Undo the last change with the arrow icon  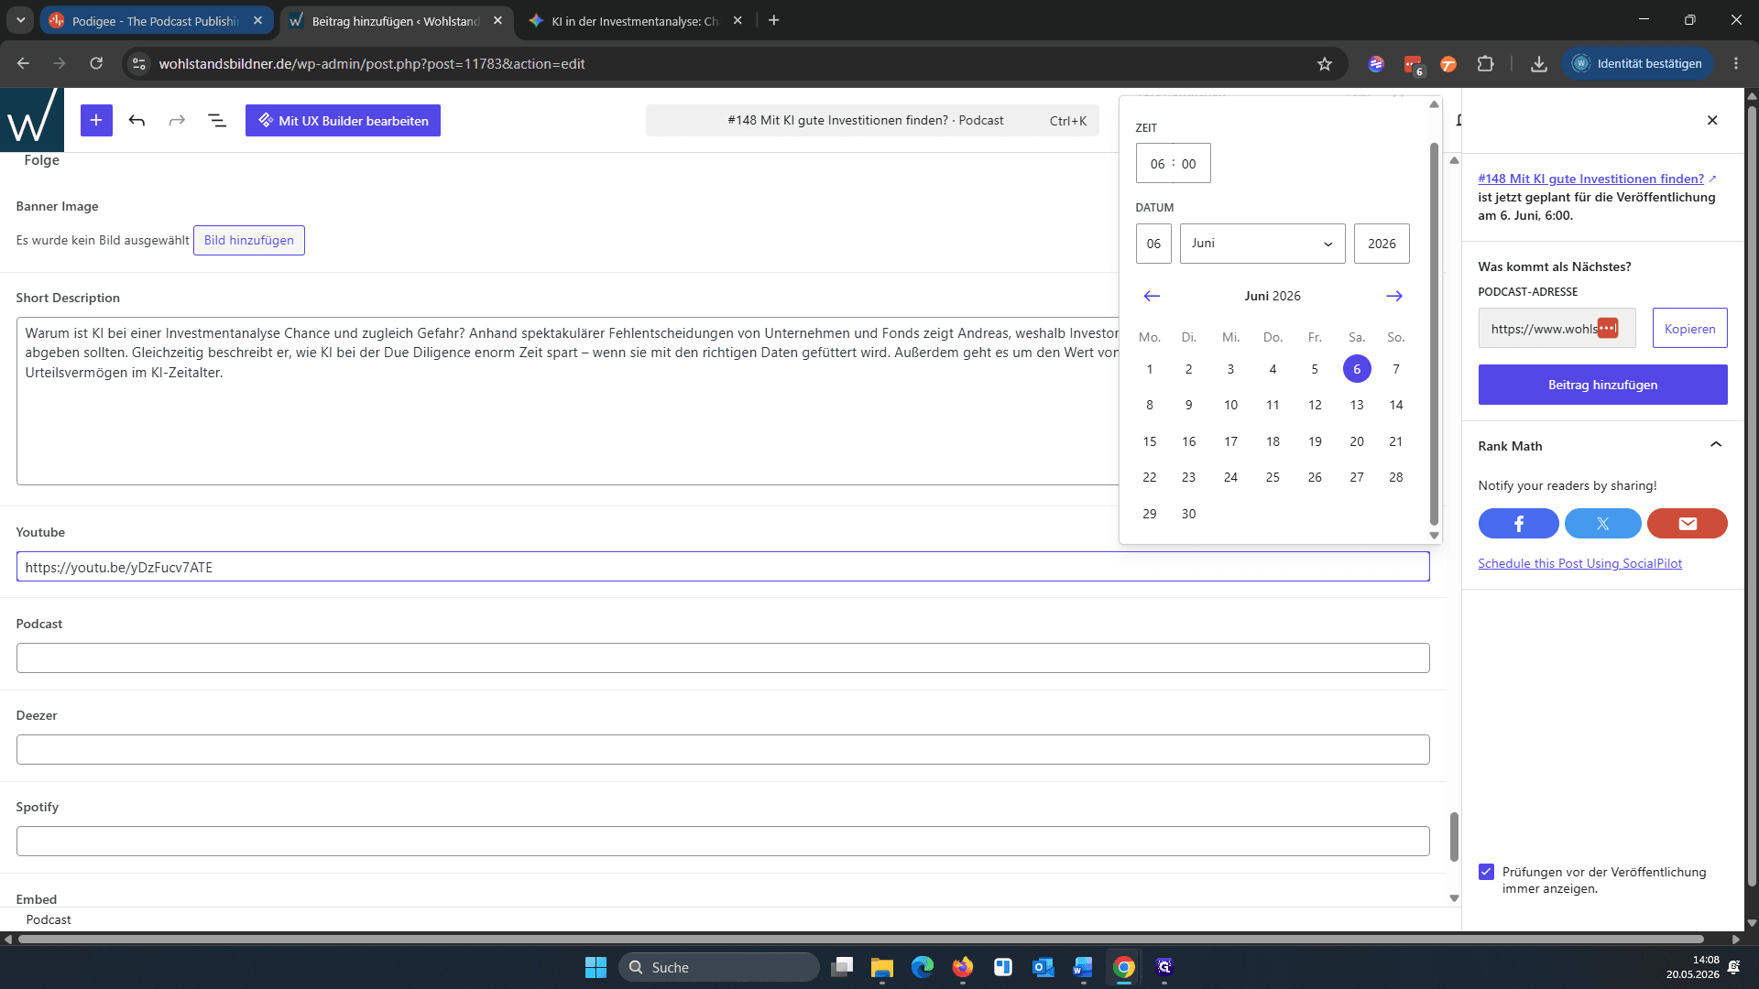pos(137,120)
